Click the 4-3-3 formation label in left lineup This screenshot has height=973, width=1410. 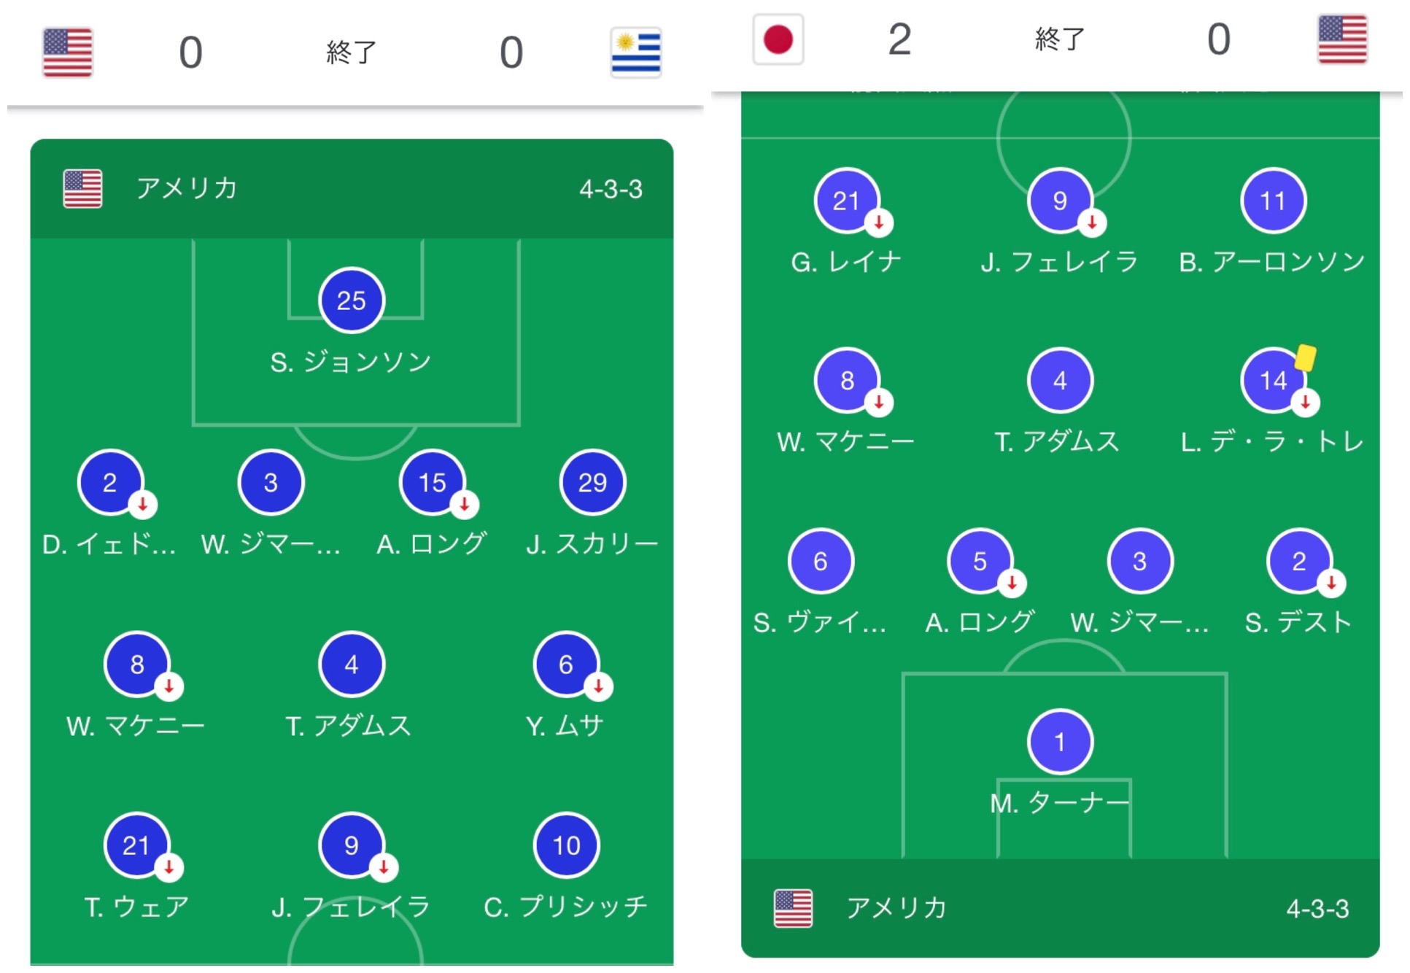click(x=611, y=190)
